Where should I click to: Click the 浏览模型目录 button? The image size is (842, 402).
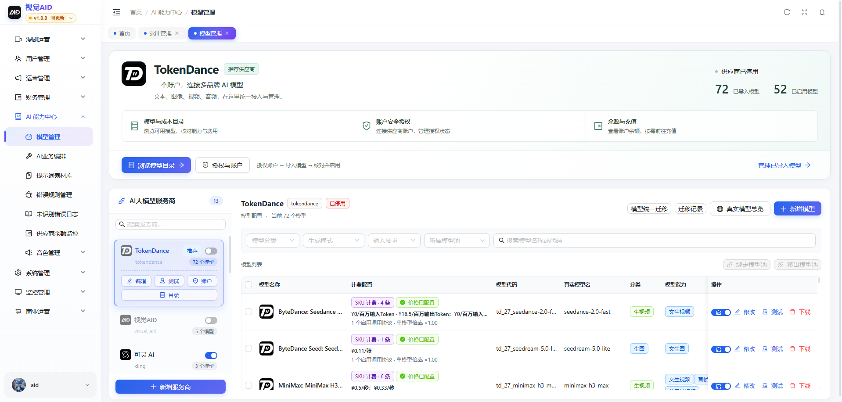(x=156, y=165)
